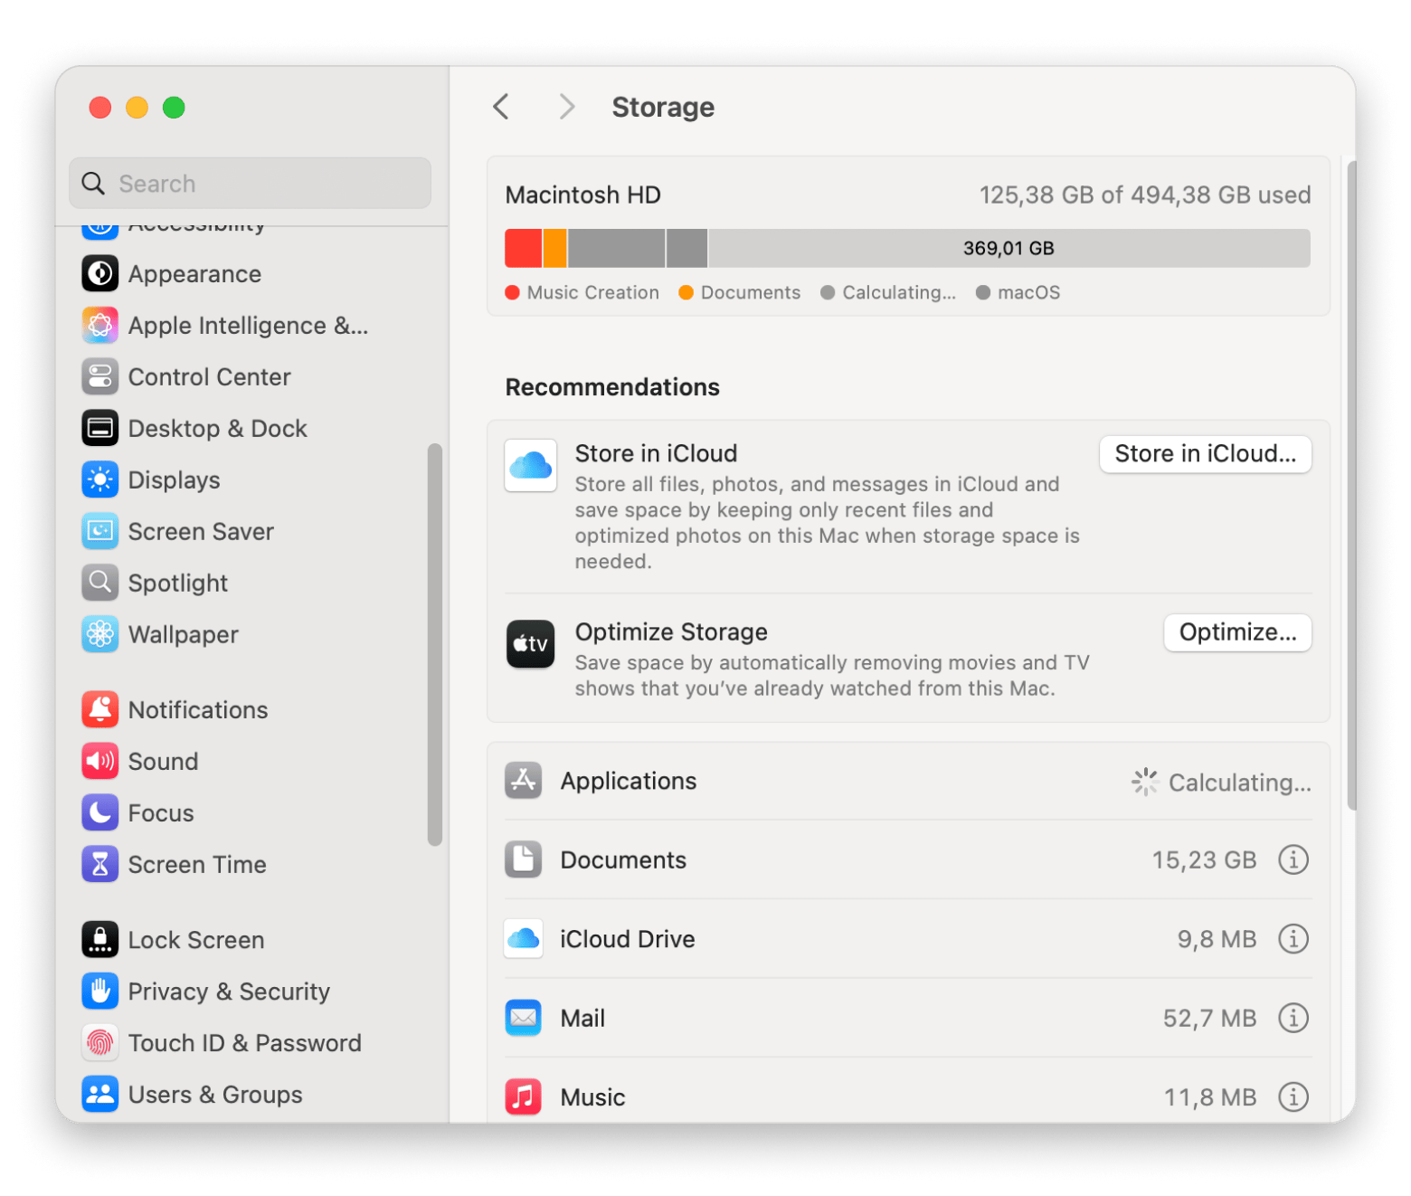Click the Screen Saver icon
The image size is (1411, 1196).
pos(100,531)
